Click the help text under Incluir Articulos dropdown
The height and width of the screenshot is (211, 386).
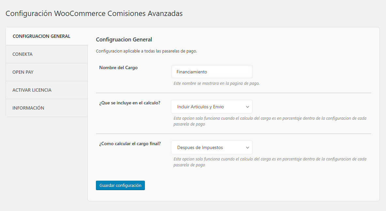click(x=270, y=121)
